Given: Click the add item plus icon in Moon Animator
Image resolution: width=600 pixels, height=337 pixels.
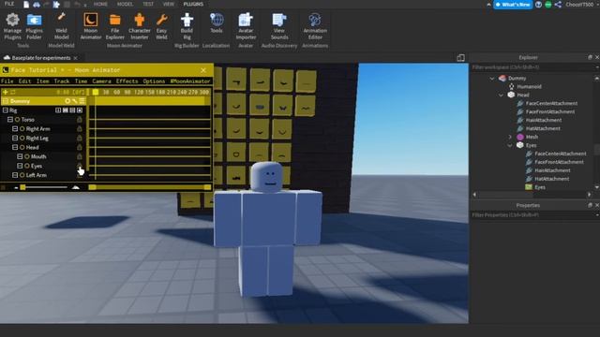Looking at the screenshot, I should 6,92.
